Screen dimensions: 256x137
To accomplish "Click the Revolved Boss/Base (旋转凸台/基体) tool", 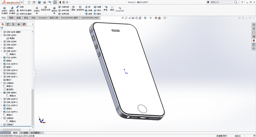I will click(12, 10).
